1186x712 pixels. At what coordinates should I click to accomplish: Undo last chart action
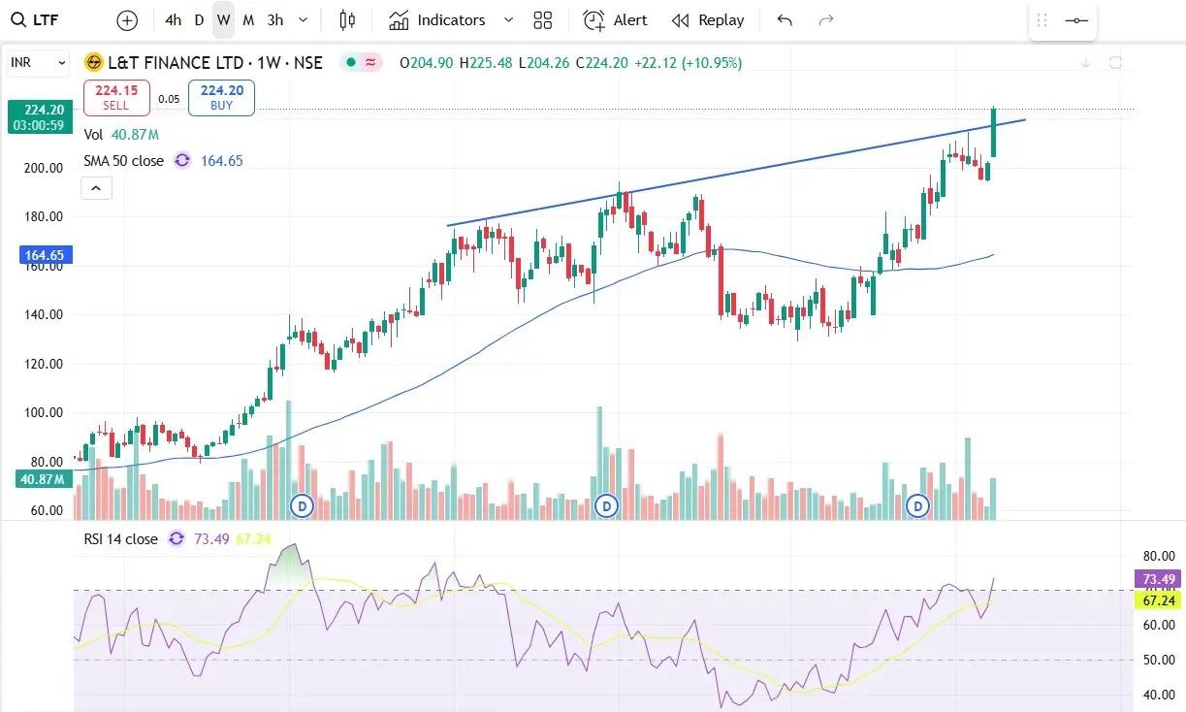tap(785, 19)
